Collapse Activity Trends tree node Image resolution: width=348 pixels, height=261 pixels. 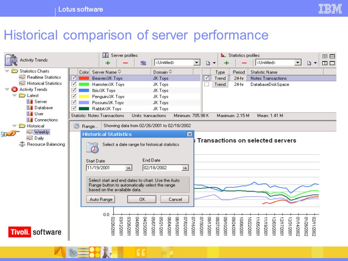coord(7,89)
